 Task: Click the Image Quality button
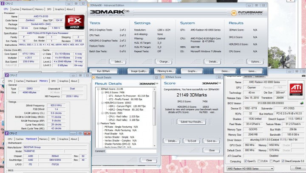(x=139, y=71)
